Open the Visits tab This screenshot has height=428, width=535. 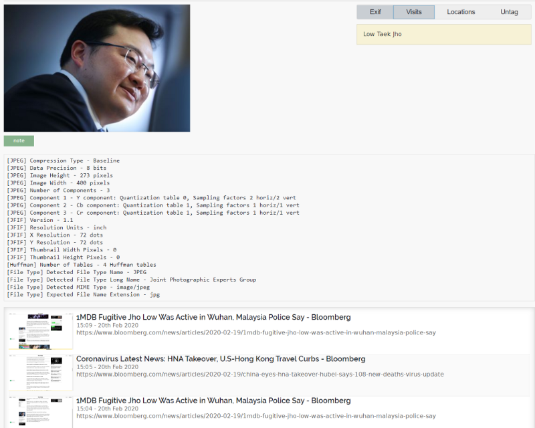414,12
